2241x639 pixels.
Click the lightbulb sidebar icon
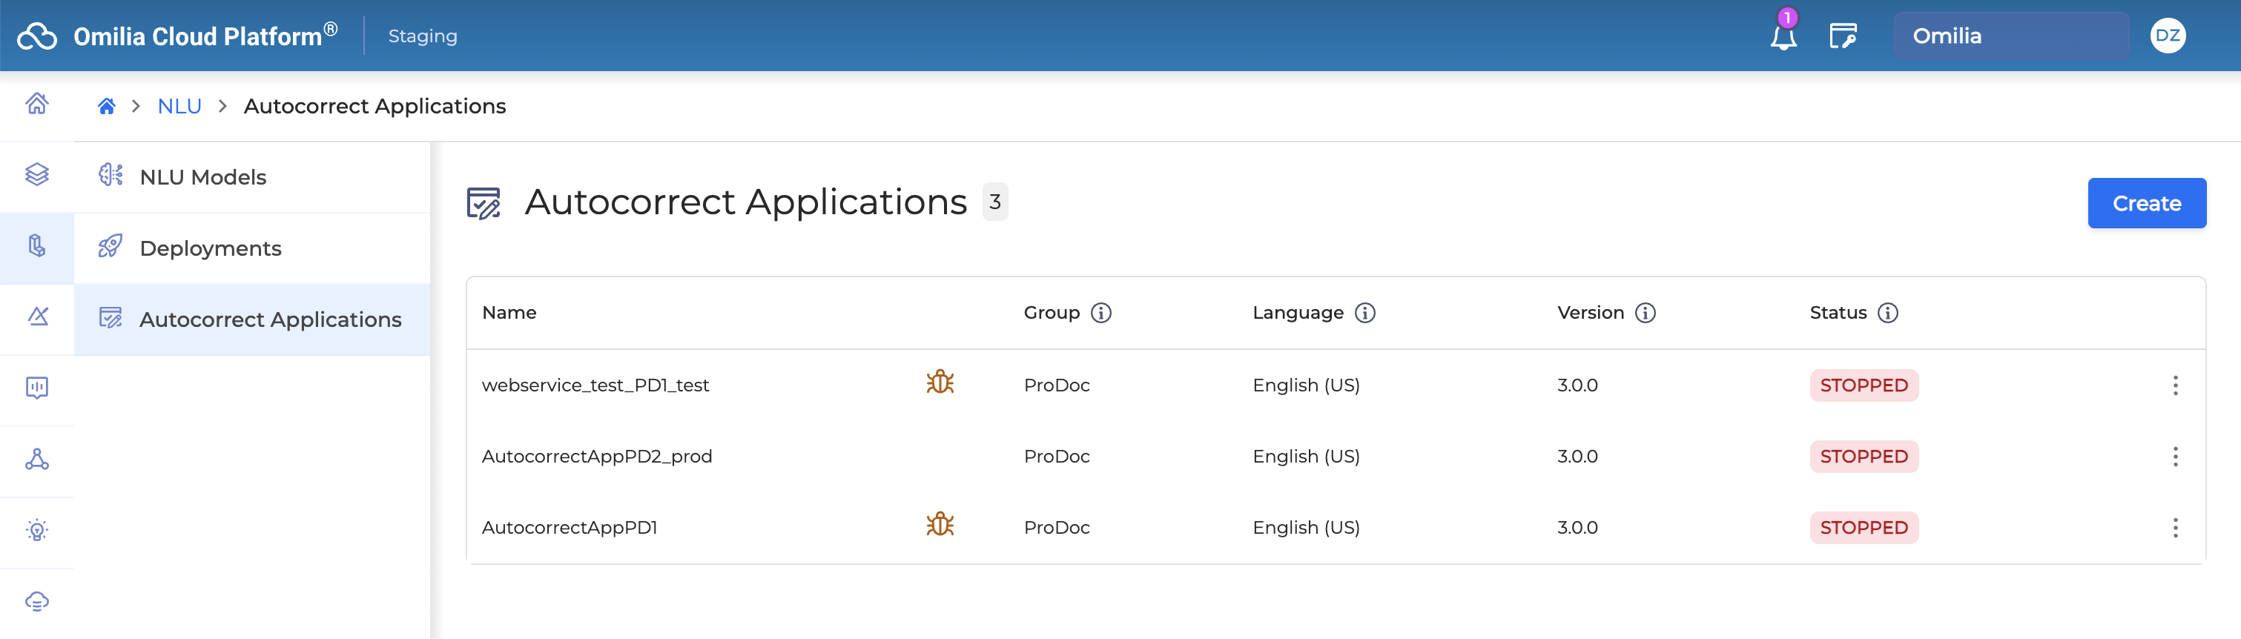(36, 530)
